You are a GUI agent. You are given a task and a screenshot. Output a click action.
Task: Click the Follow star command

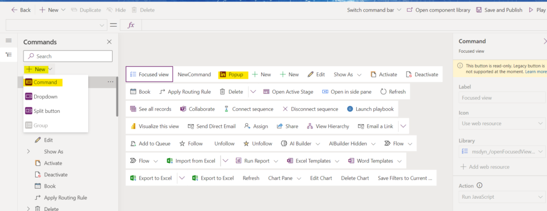(x=191, y=143)
